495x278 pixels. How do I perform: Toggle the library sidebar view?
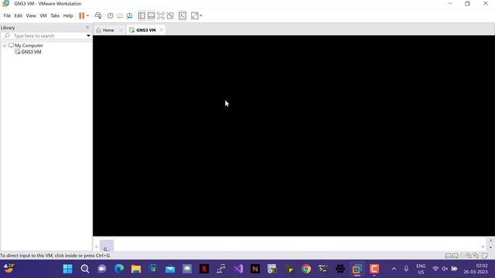(142, 15)
